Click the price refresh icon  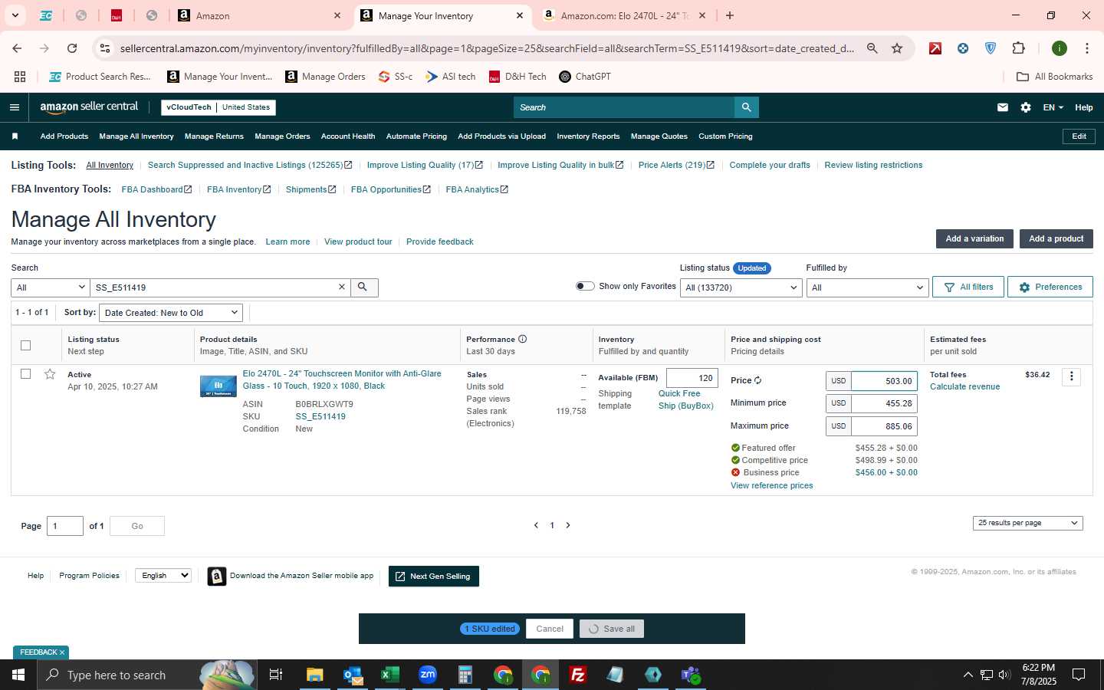click(757, 380)
